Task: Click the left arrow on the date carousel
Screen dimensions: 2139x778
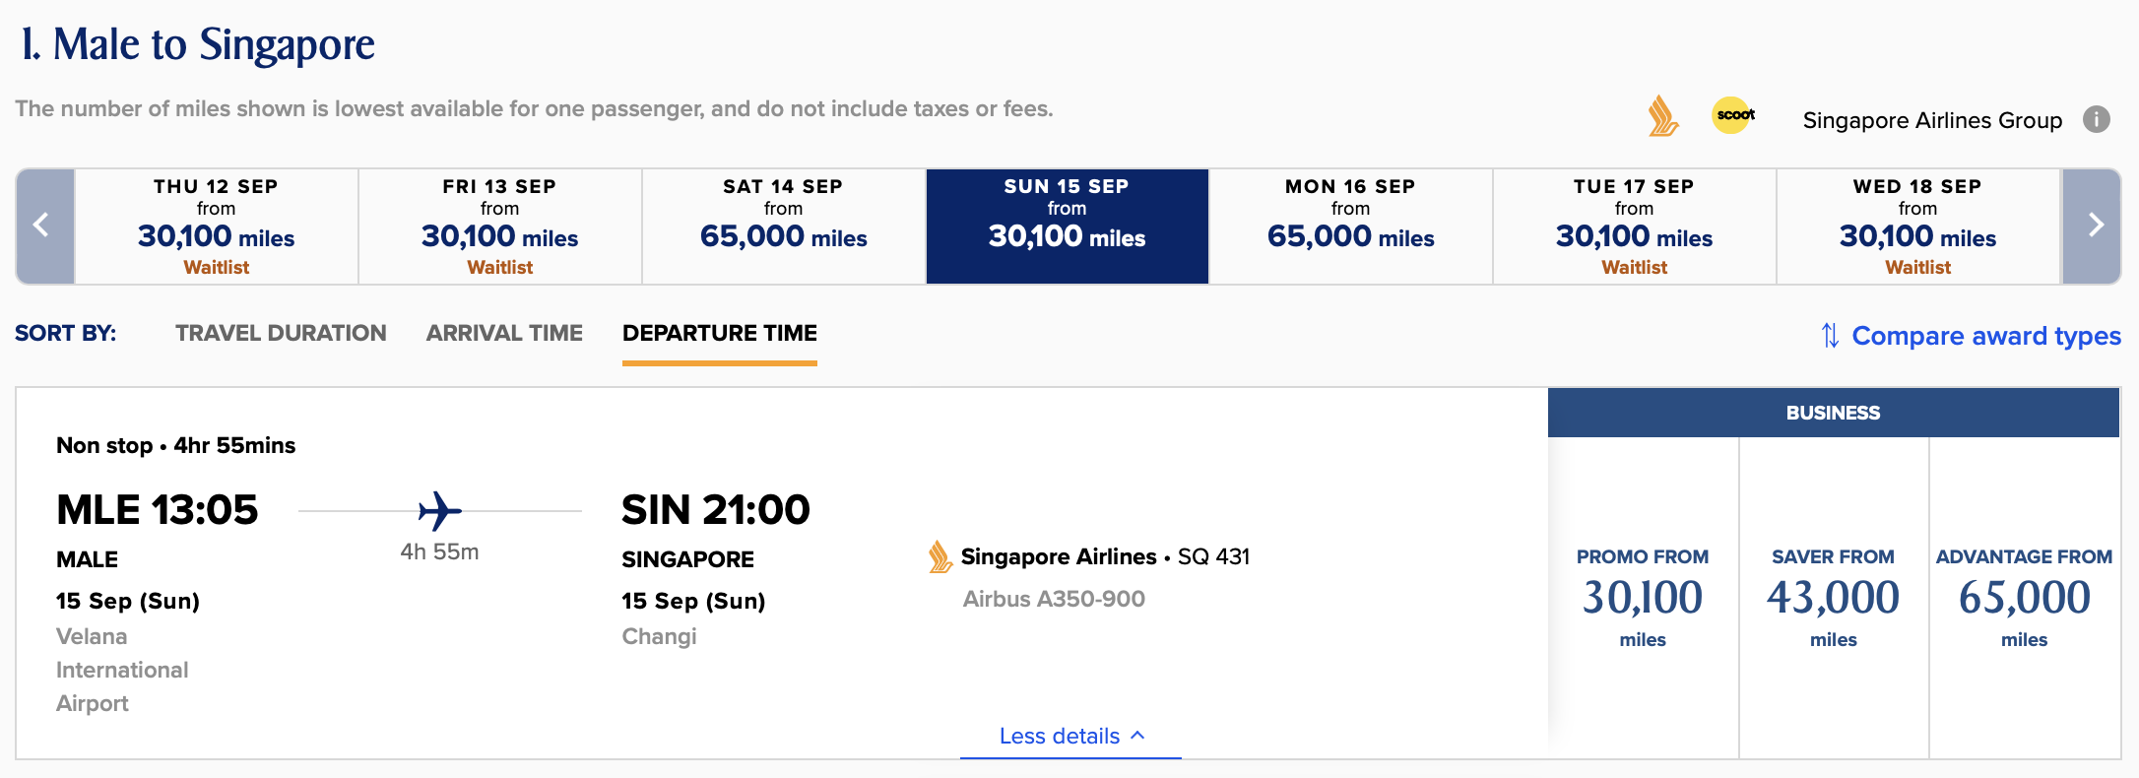Action: (42, 225)
